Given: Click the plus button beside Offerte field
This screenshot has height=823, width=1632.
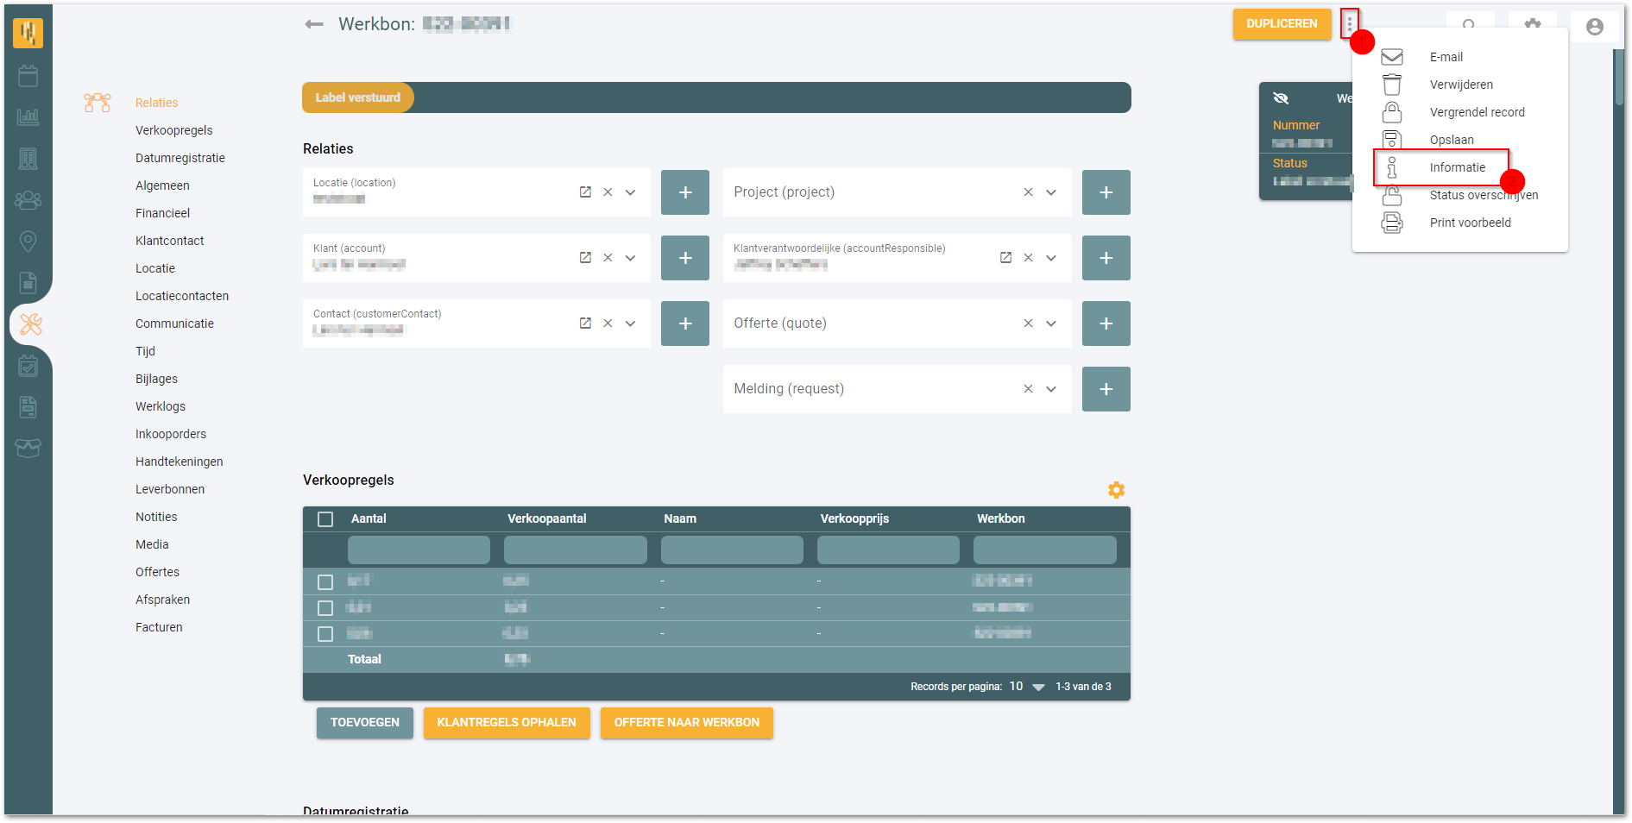Looking at the screenshot, I should 1106,324.
